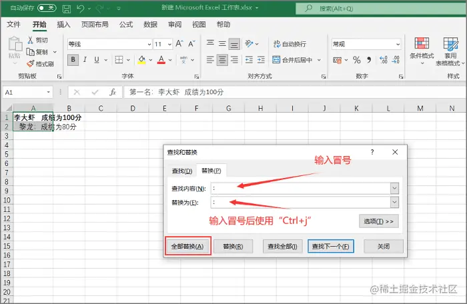Click the Cut scissors icon

[30, 40]
